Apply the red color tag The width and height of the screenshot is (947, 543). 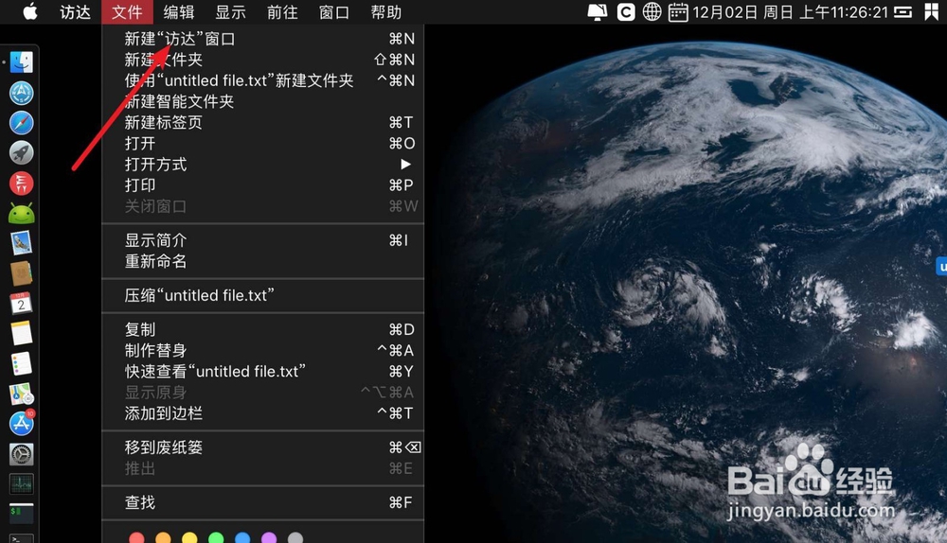[x=137, y=537]
